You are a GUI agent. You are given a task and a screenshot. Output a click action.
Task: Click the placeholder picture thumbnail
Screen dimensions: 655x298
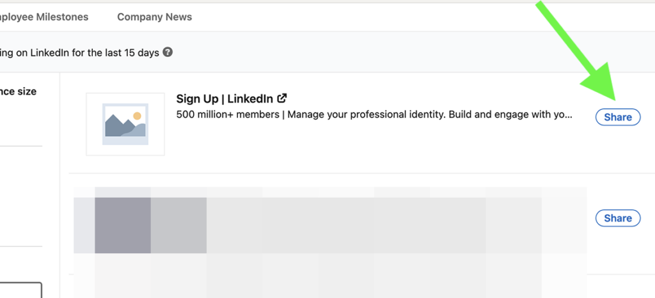click(125, 124)
